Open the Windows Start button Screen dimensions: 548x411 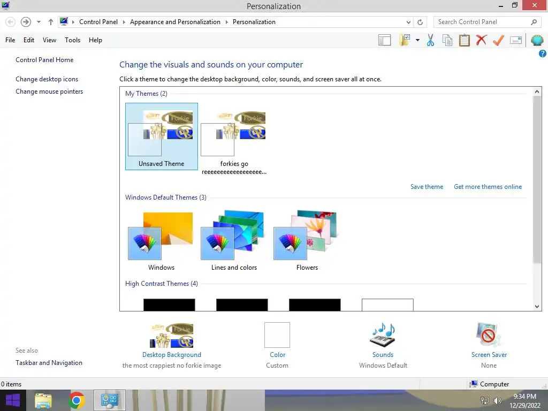point(13,400)
